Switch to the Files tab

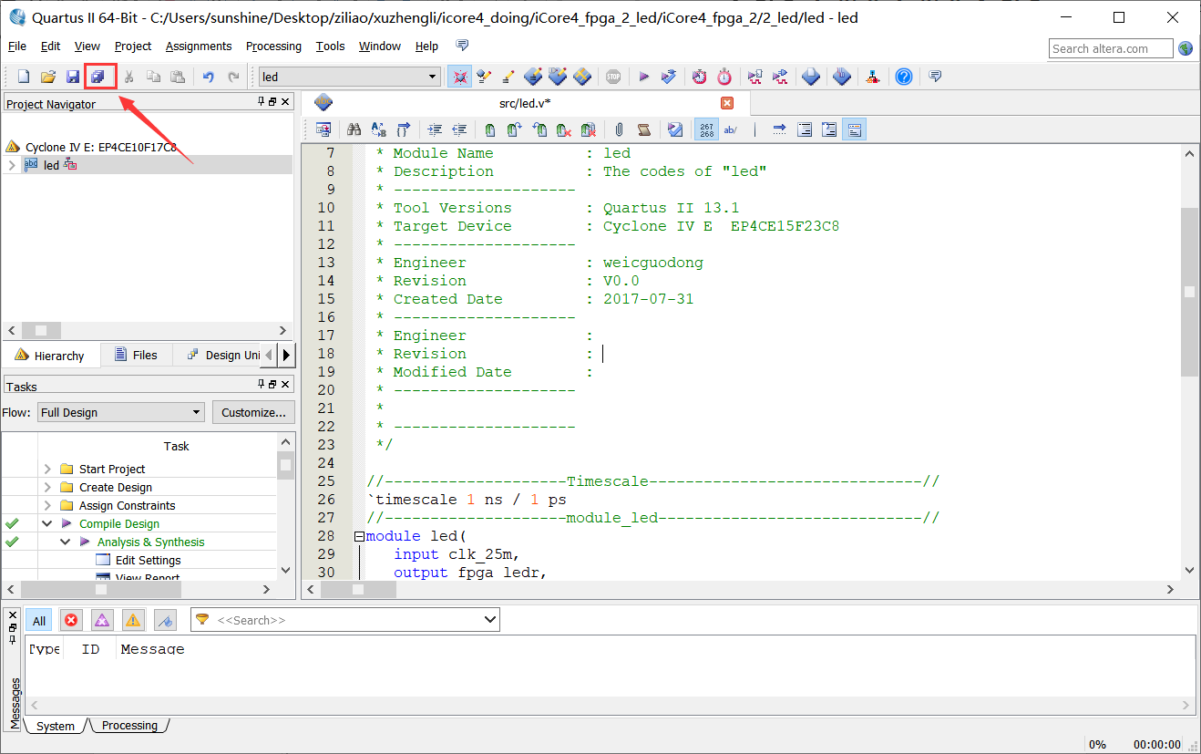tap(135, 355)
